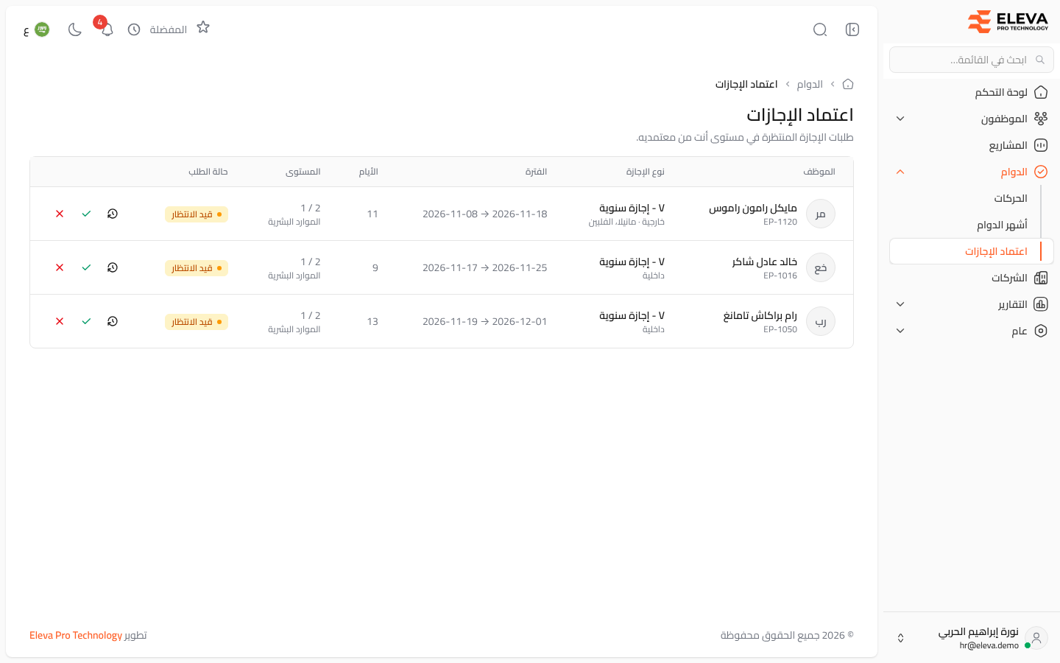This screenshot has width=1060, height=663.
Task: Approve خالد عادل شاكر leave request checkmark
Action: pyautogui.click(x=86, y=267)
